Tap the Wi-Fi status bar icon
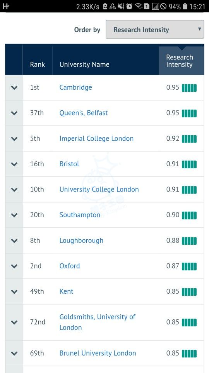The image size is (209, 373). [138, 7]
